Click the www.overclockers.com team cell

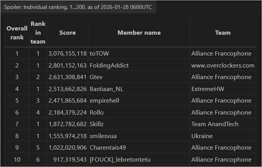click(x=223, y=66)
